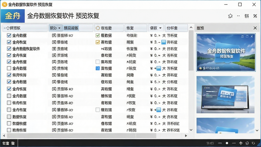Image resolution: width=261 pixels, height=147 pixels.
Task: Click the orange app icon in the title bar
Action: pos(5,5)
